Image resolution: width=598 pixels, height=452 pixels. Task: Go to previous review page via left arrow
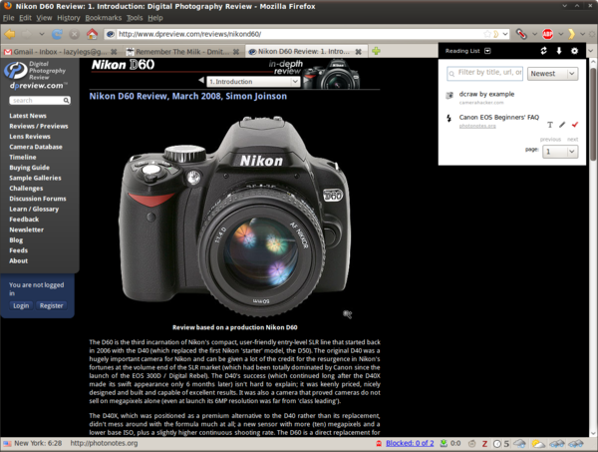tap(201, 80)
